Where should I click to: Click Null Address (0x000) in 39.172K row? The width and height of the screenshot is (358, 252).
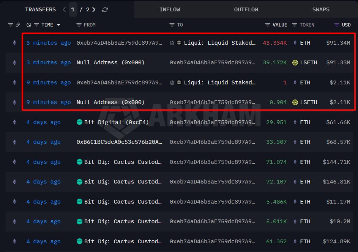coord(110,62)
